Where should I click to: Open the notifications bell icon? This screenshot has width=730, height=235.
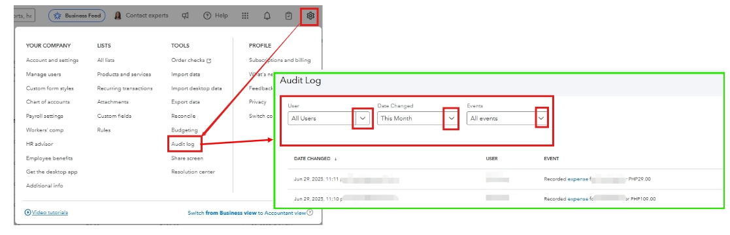pyautogui.click(x=267, y=16)
